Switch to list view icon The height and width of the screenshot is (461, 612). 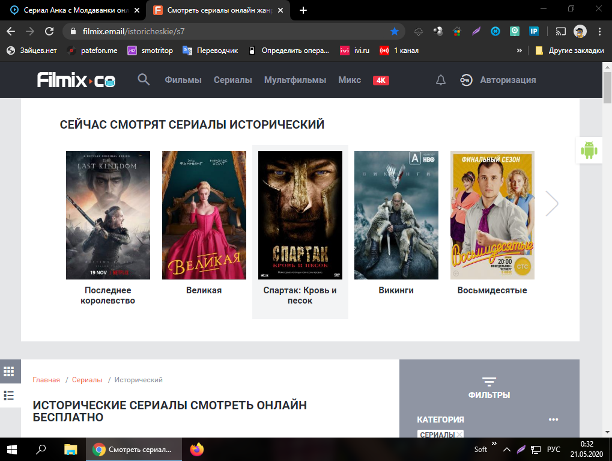9,395
